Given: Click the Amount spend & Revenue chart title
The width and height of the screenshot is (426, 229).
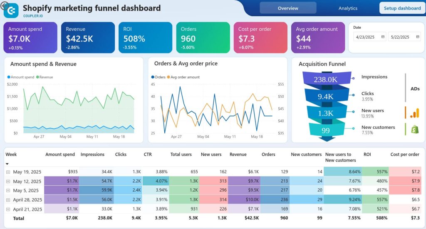Looking at the screenshot, I should 43,64.
